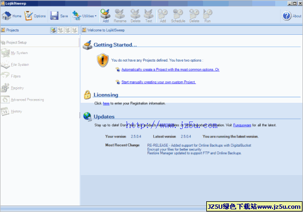Select the Rename project toolbar button
303x212 pixels.
[120, 16]
